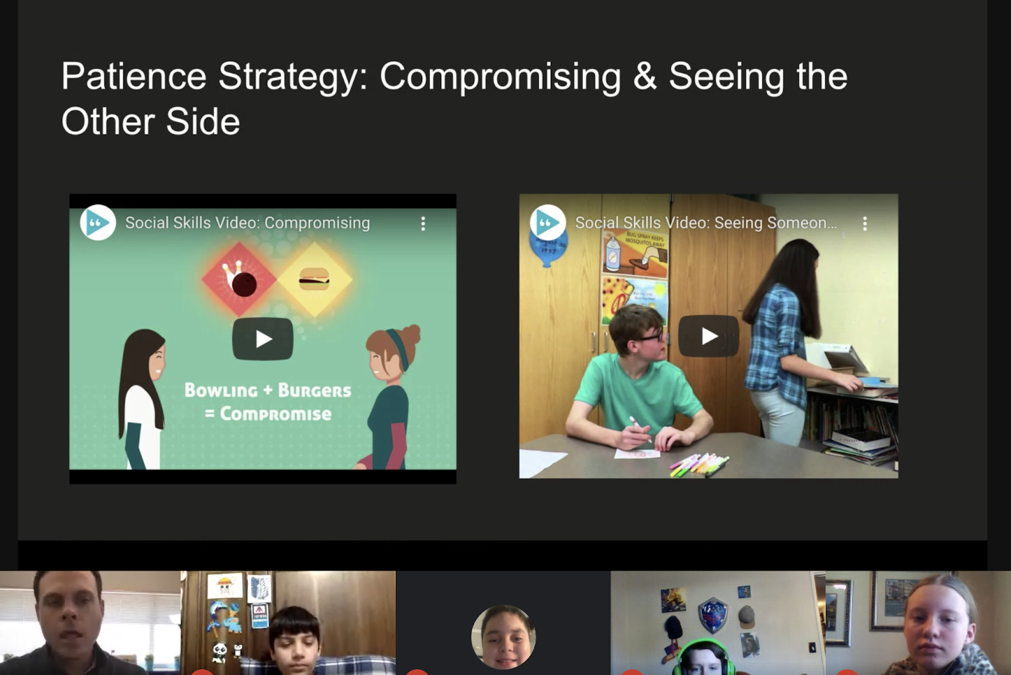Play the Social Skills Compromising video
Image resolution: width=1011 pixels, height=675 pixels.
click(263, 339)
